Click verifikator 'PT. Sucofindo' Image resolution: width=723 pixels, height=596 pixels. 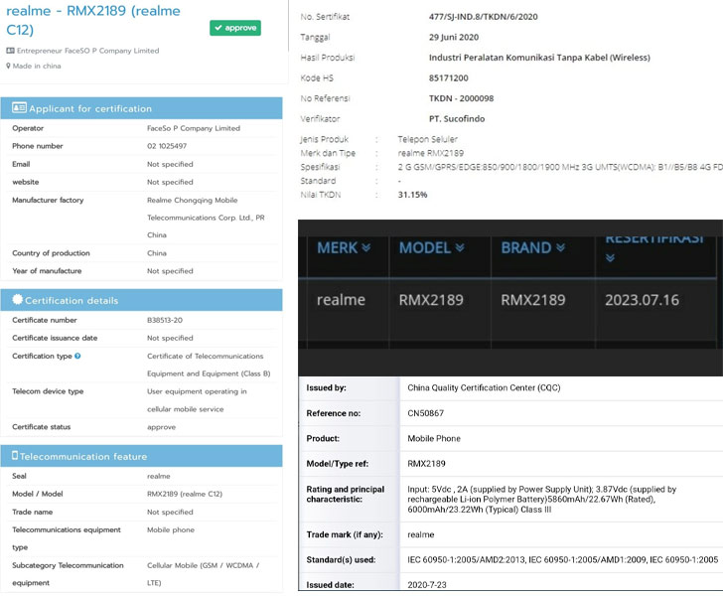(x=457, y=118)
